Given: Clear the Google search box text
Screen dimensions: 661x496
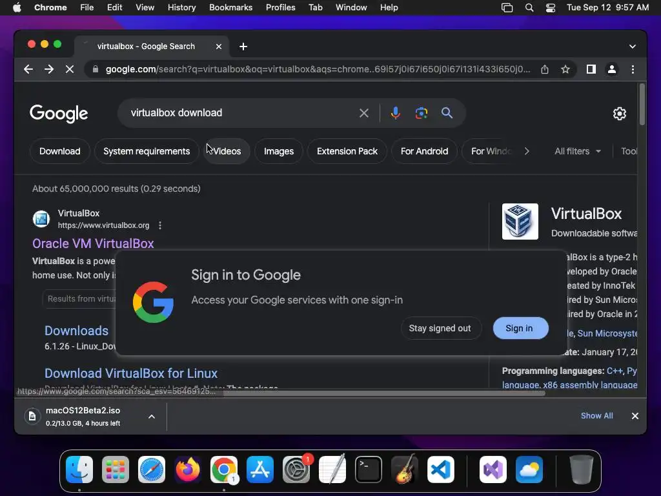Looking at the screenshot, I should click(364, 113).
